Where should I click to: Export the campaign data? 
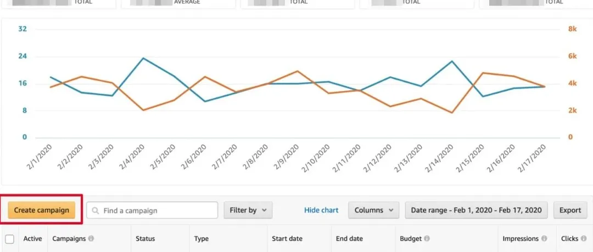[x=570, y=210]
